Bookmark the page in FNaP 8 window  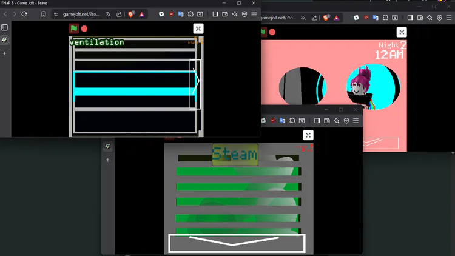(x=44, y=14)
